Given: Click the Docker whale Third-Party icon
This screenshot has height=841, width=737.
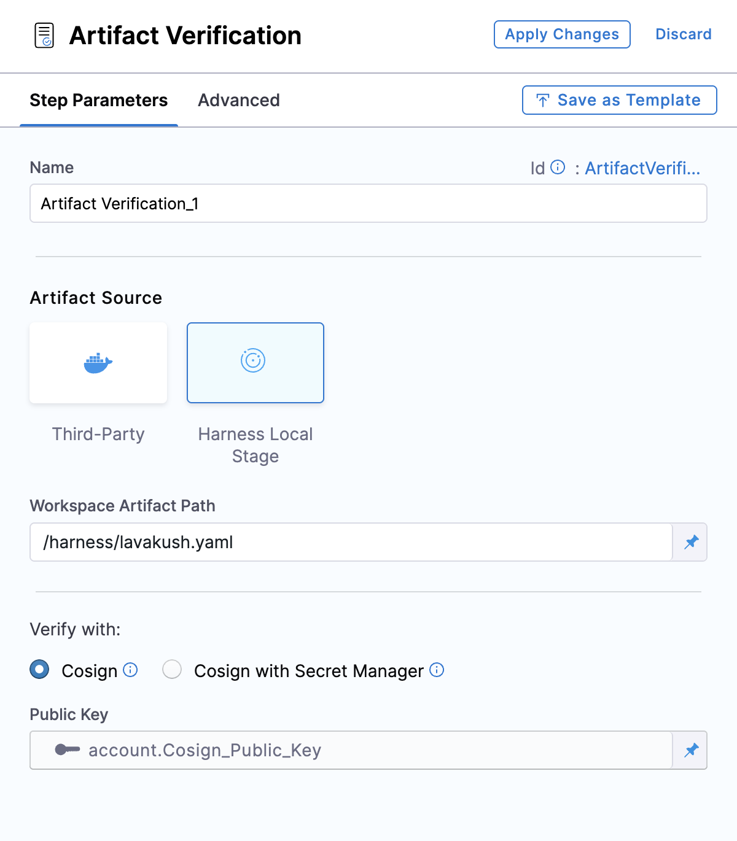Looking at the screenshot, I should [98, 363].
